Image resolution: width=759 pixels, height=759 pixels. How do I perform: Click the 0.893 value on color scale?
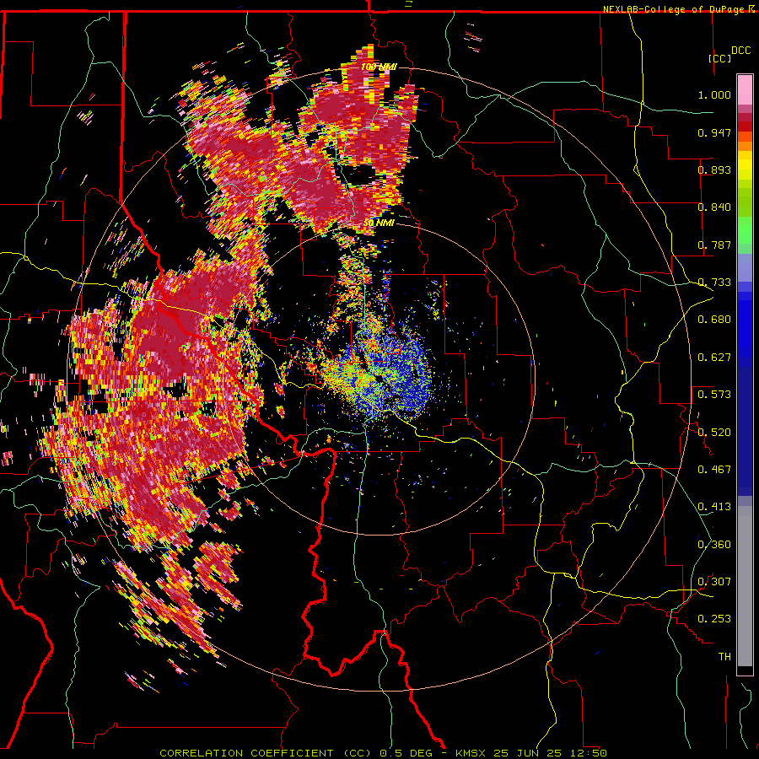714,170
